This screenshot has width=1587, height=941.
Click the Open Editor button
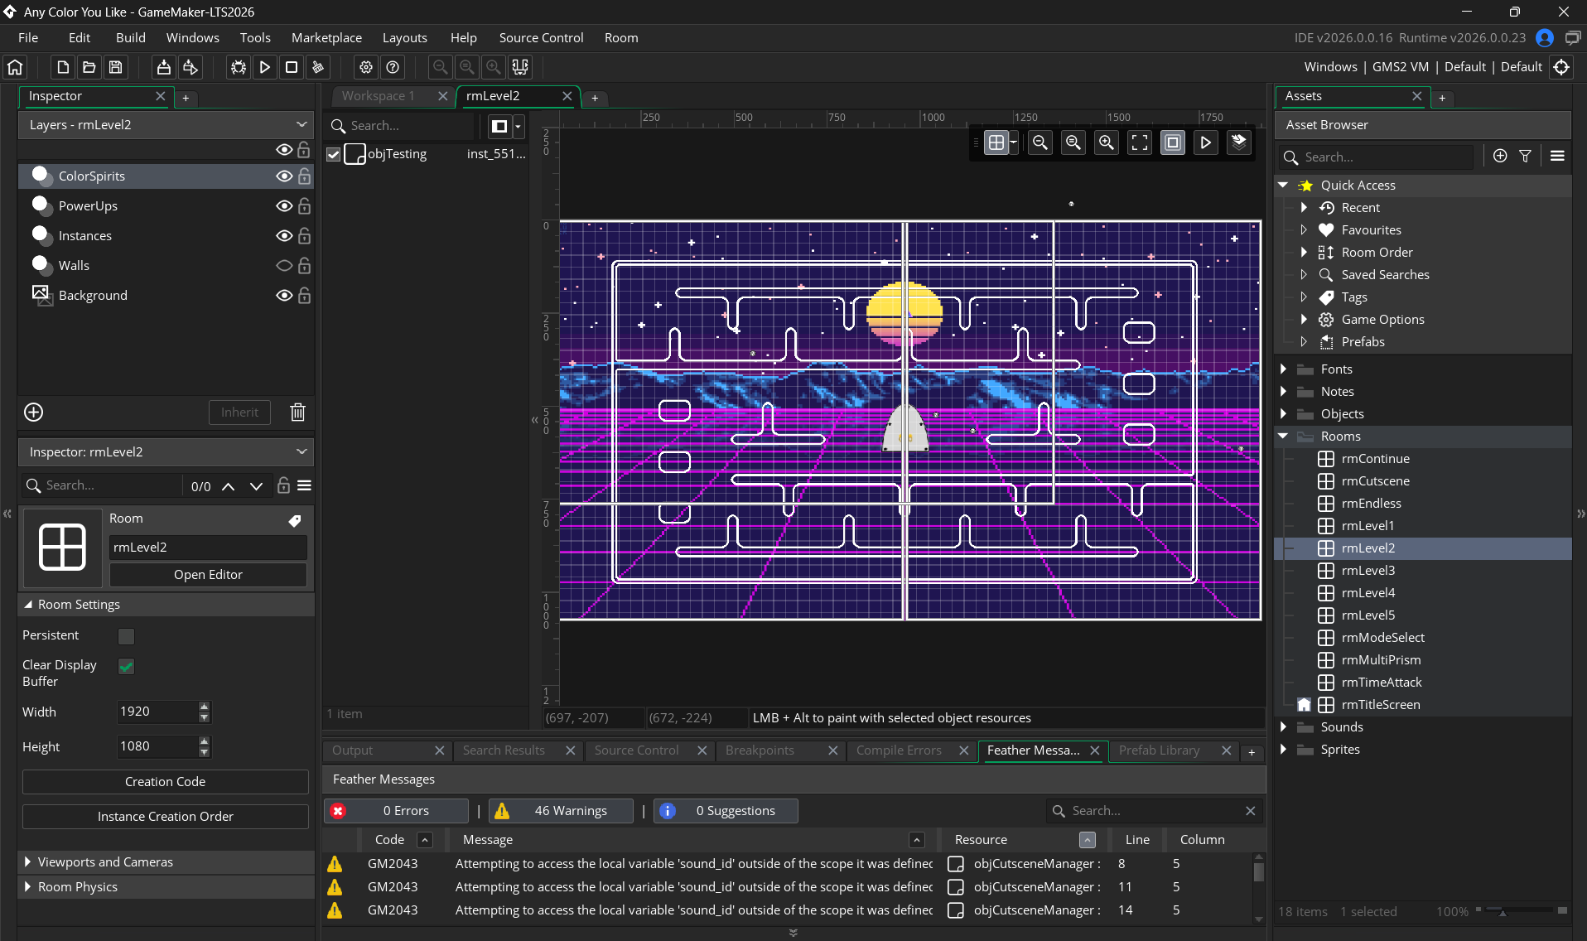(208, 575)
